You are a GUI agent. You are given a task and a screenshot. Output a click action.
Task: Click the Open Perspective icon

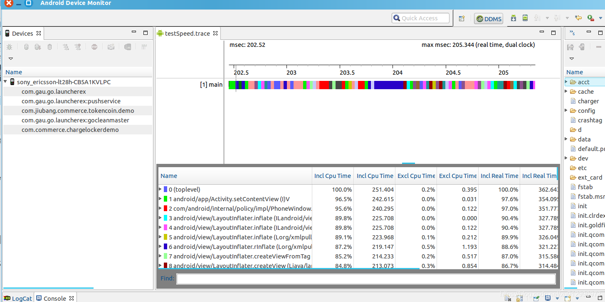coord(462,18)
